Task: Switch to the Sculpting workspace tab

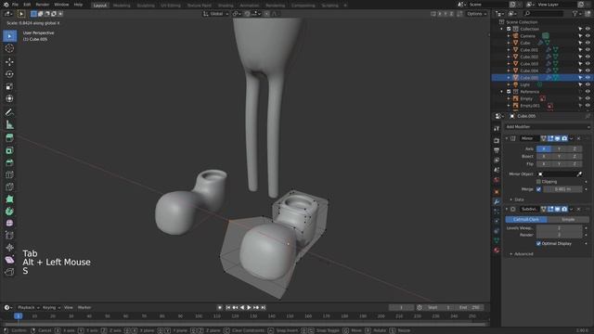Action: [x=146, y=6]
